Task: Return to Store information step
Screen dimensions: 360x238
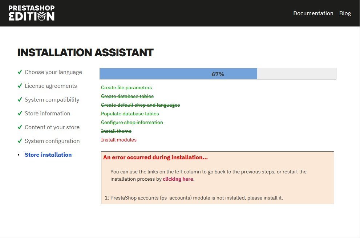Action: [x=48, y=113]
